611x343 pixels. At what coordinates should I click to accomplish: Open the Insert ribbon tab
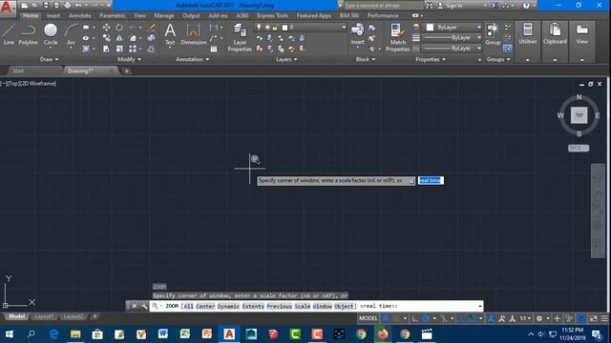(x=53, y=15)
